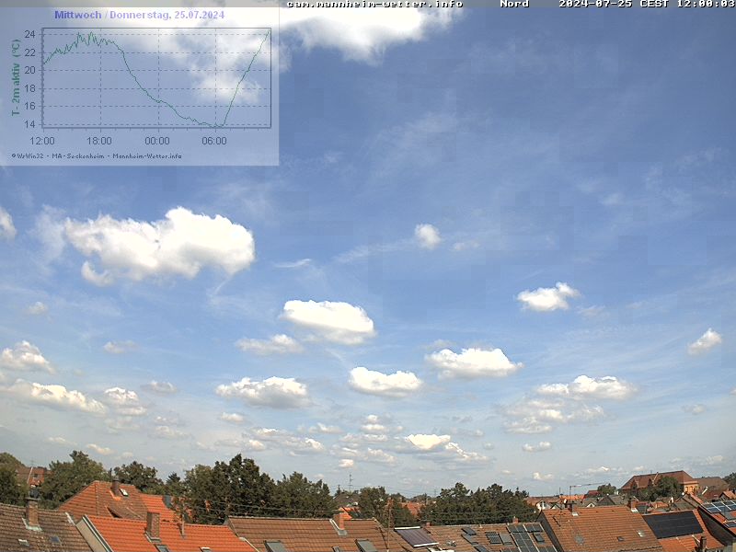The image size is (736, 552).
Task: Click the 18:00 label on chart time axis
Action: coord(99,141)
